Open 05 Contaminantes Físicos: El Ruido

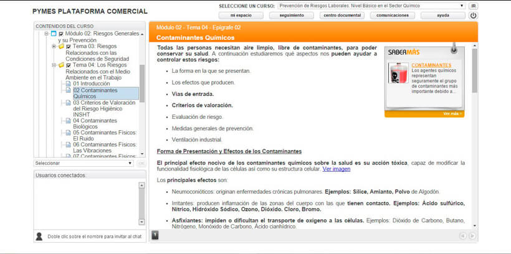[x=105, y=136]
